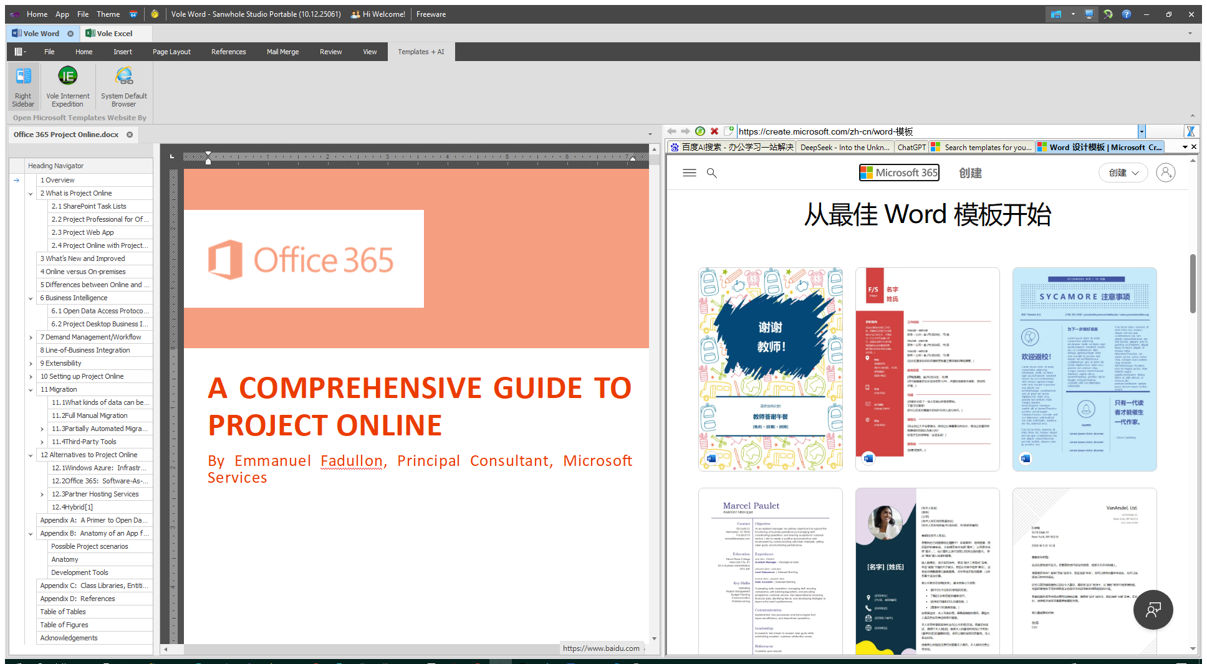Switch to the DeepSeek browser tab
The width and height of the screenshot is (1207, 664).
coord(844,147)
